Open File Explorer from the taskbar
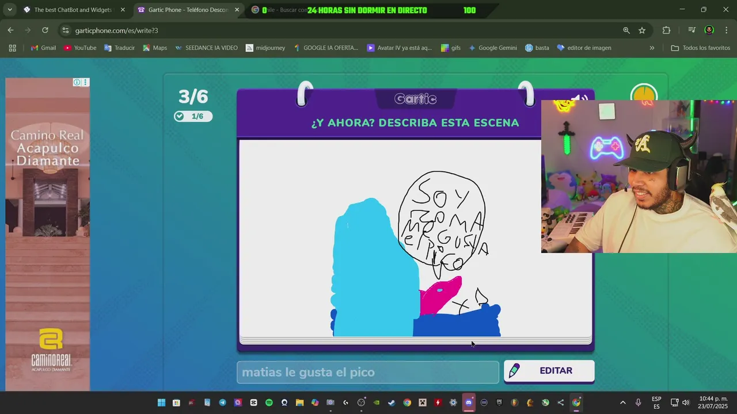 coord(299,402)
